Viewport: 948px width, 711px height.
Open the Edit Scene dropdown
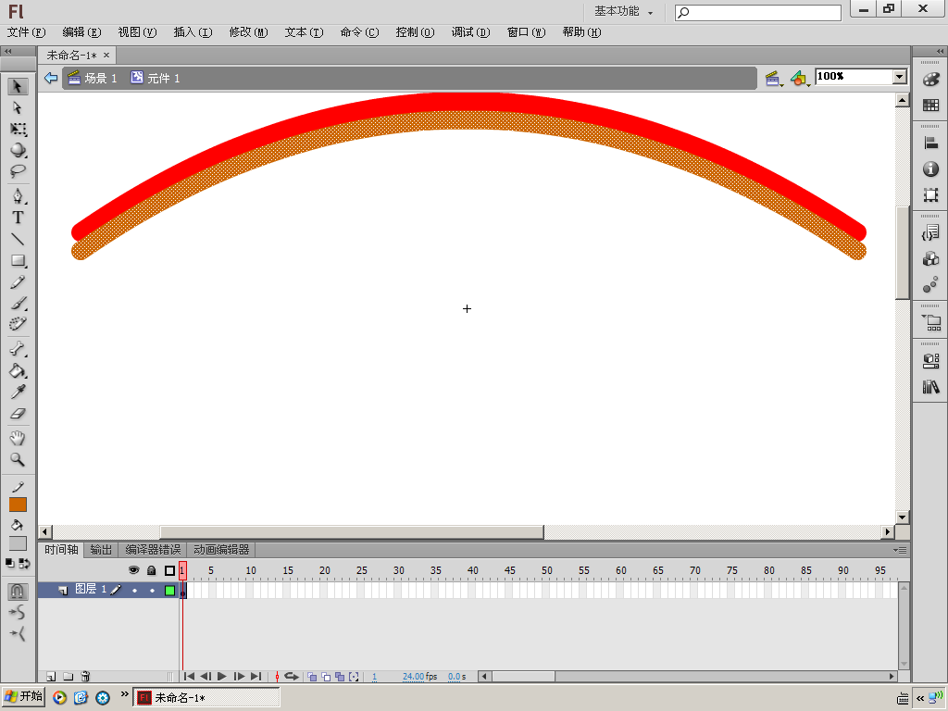pos(774,78)
